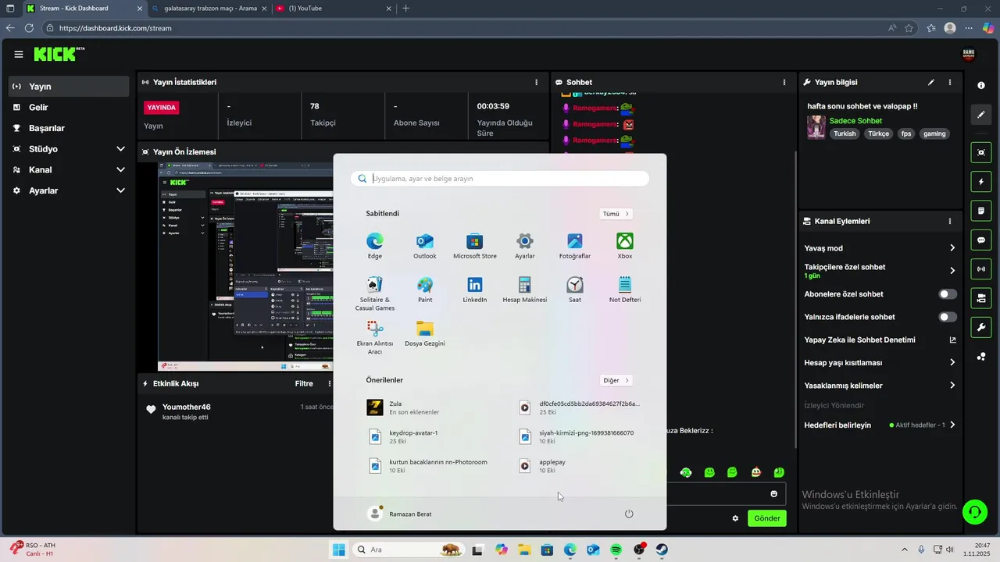
Task: Select Gelir in the left sidebar
Action: (69, 108)
